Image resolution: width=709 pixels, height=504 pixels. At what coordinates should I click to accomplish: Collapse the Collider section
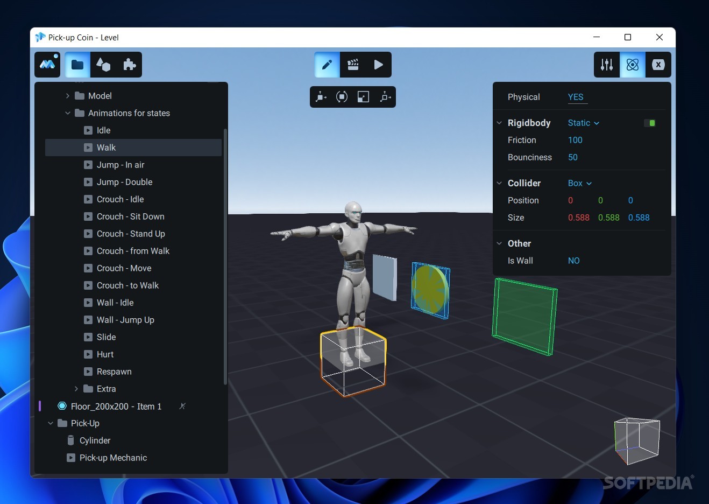(x=499, y=183)
